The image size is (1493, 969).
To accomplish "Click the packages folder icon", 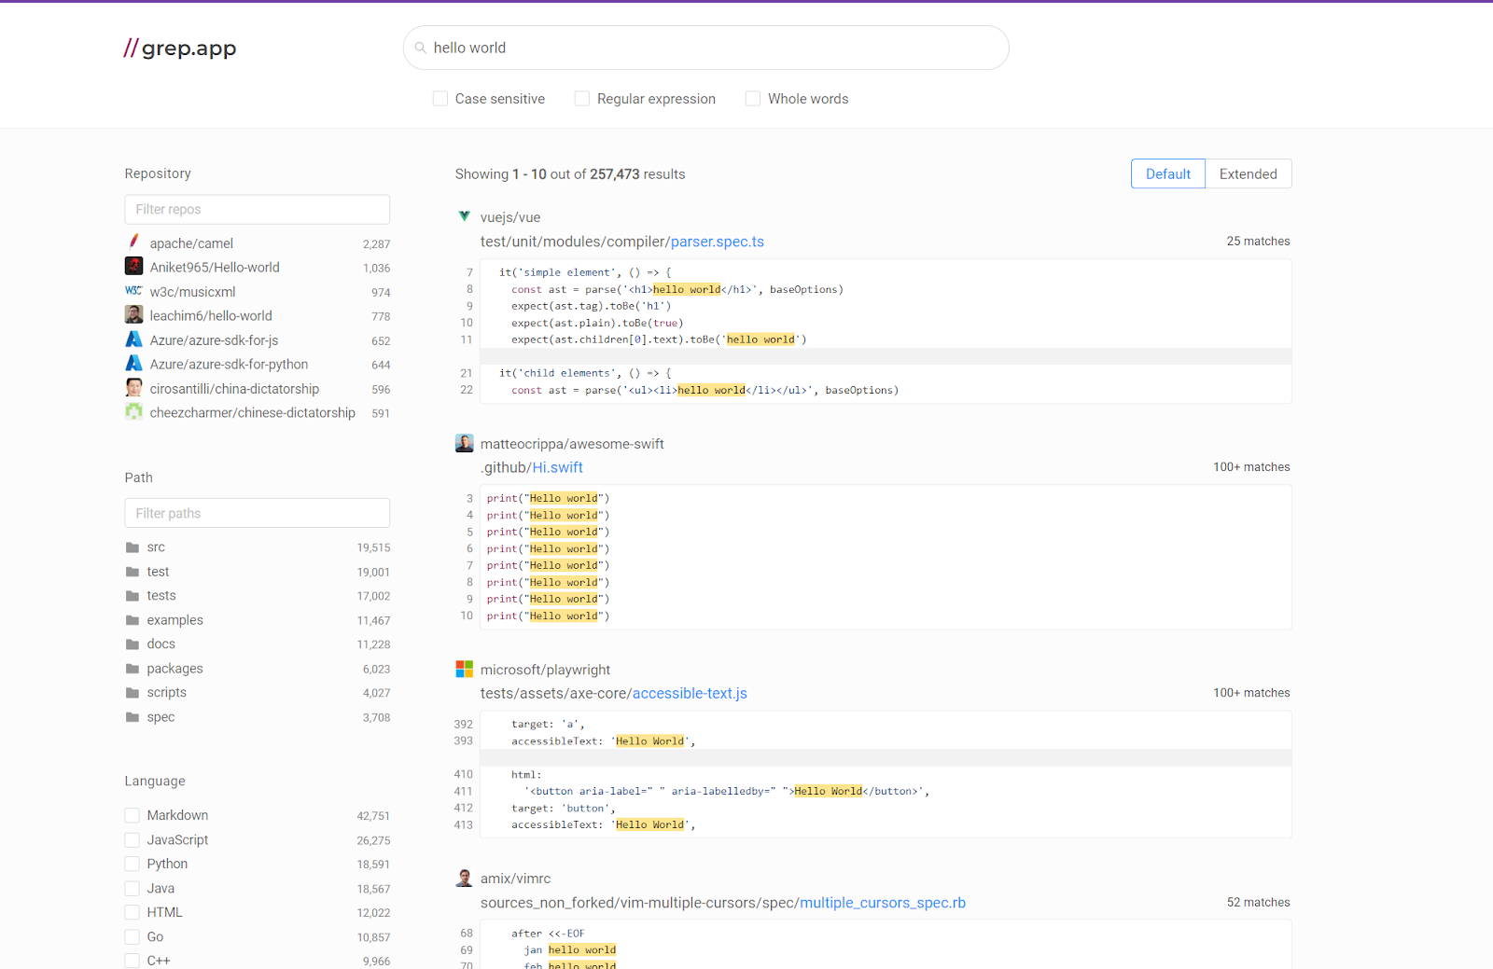I will 133,669.
